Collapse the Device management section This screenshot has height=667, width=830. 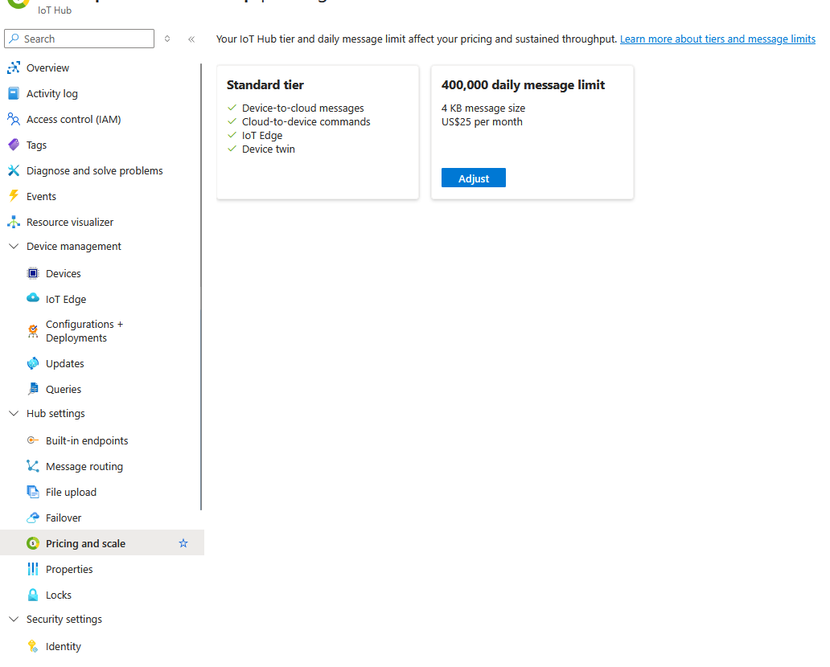pyautogui.click(x=14, y=247)
